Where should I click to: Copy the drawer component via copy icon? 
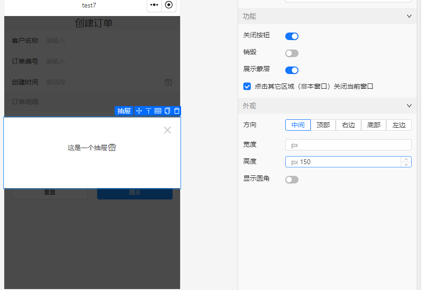[x=167, y=111]
